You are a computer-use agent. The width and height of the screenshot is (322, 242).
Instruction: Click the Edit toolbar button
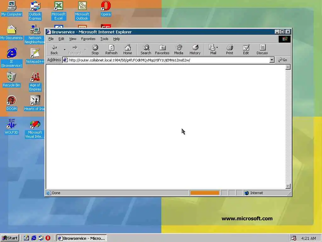coord(246,50)
